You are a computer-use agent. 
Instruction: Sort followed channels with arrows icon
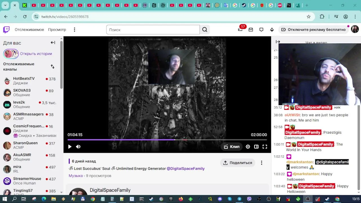tap(52, 67)
